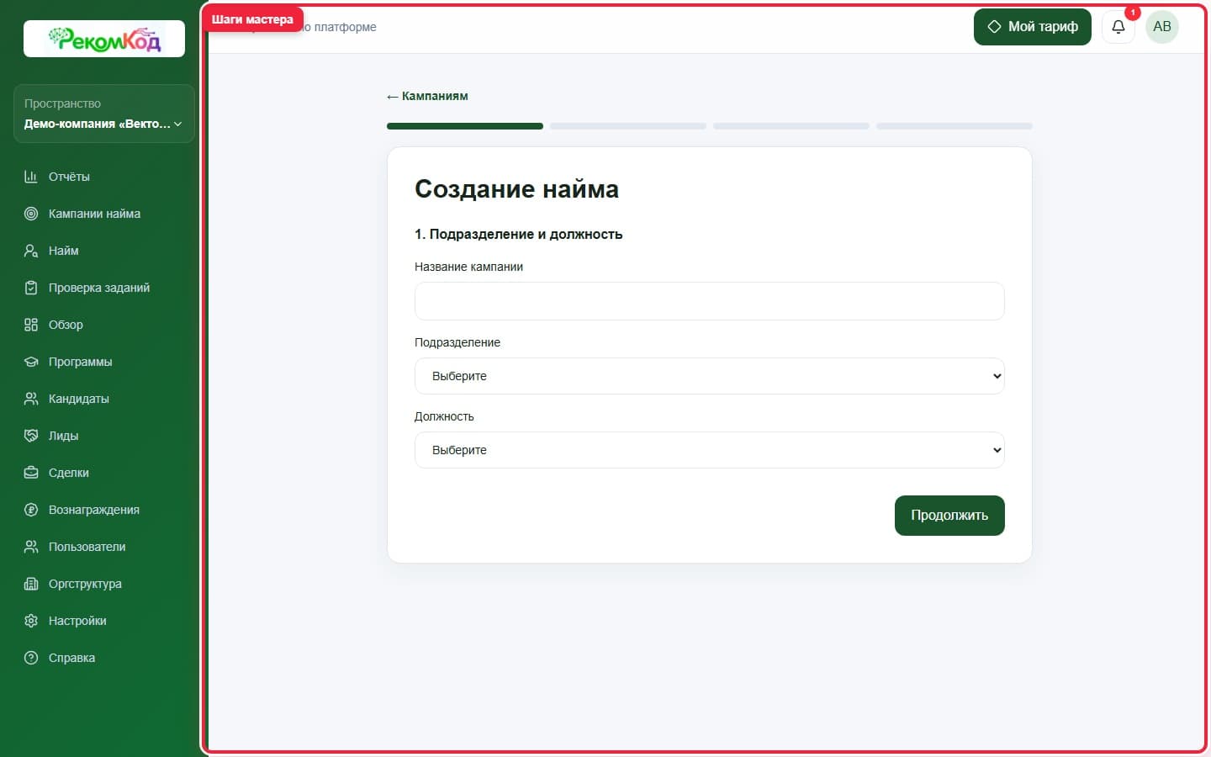Open Вознаграждения page
The image size is (1211, 757).
pyautogui.click(x=104, y=510)
